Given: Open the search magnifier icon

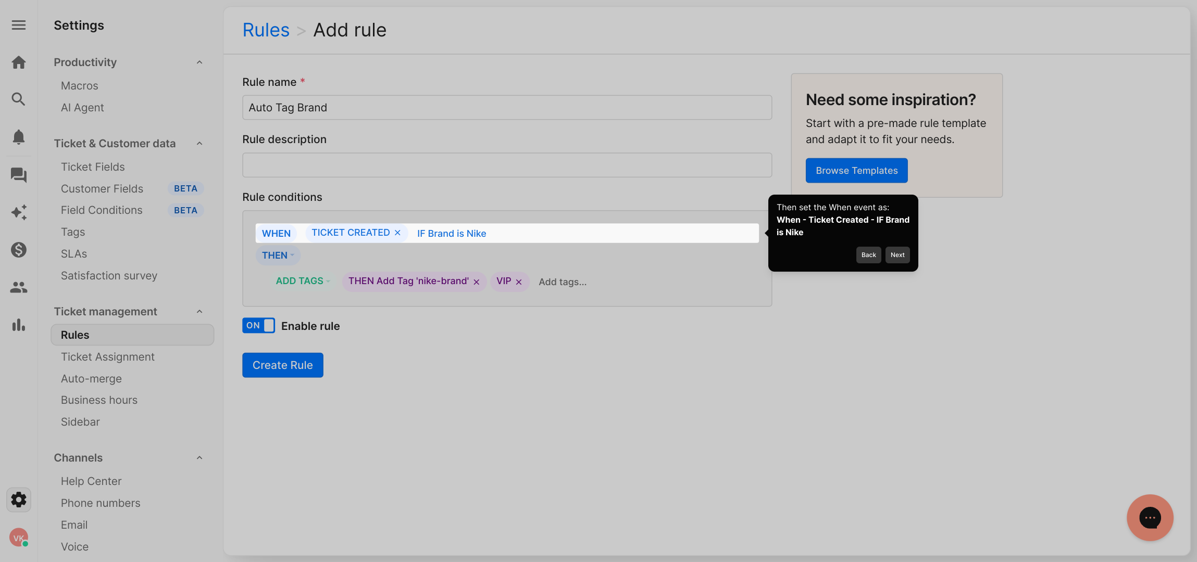Looking at the screenshot, I should [19, 99].
